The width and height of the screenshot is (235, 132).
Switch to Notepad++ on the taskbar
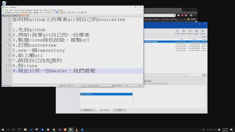click(x=70, y=129)
